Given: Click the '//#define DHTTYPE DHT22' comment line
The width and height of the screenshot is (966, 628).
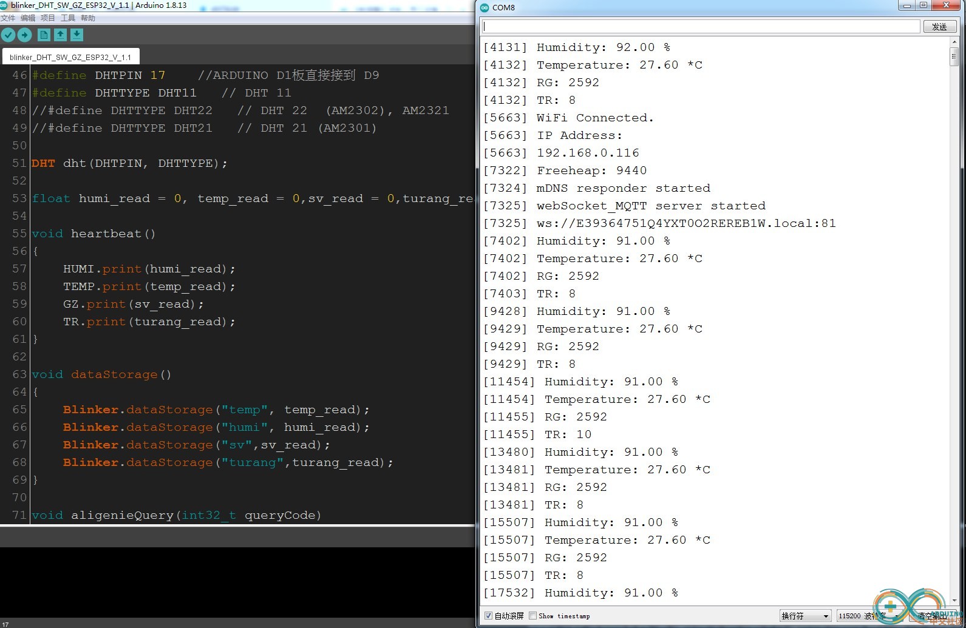Looking at the screenshot, I should (240, 110).
